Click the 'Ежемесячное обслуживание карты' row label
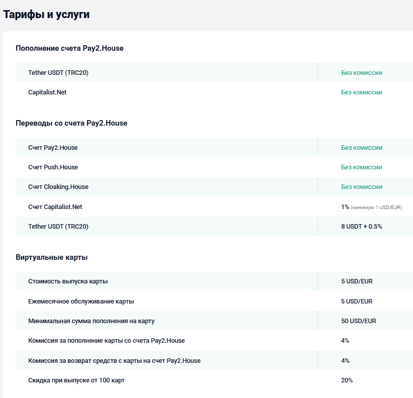 [x=81, y=302]
